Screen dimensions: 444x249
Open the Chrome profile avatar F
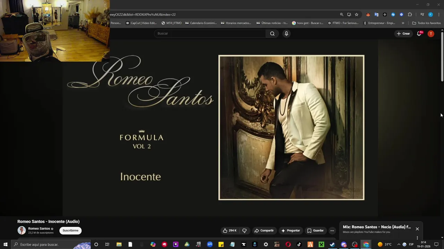[x=430, y=15]
